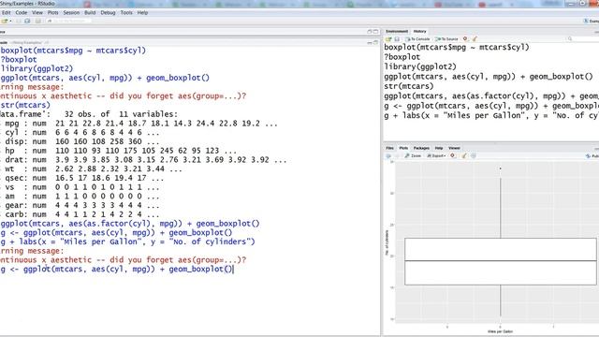Click console line 'library(ggplot2)'
The width and height of the screenshot is (599, 337).
pyautogui.click(x=37, y=68)
